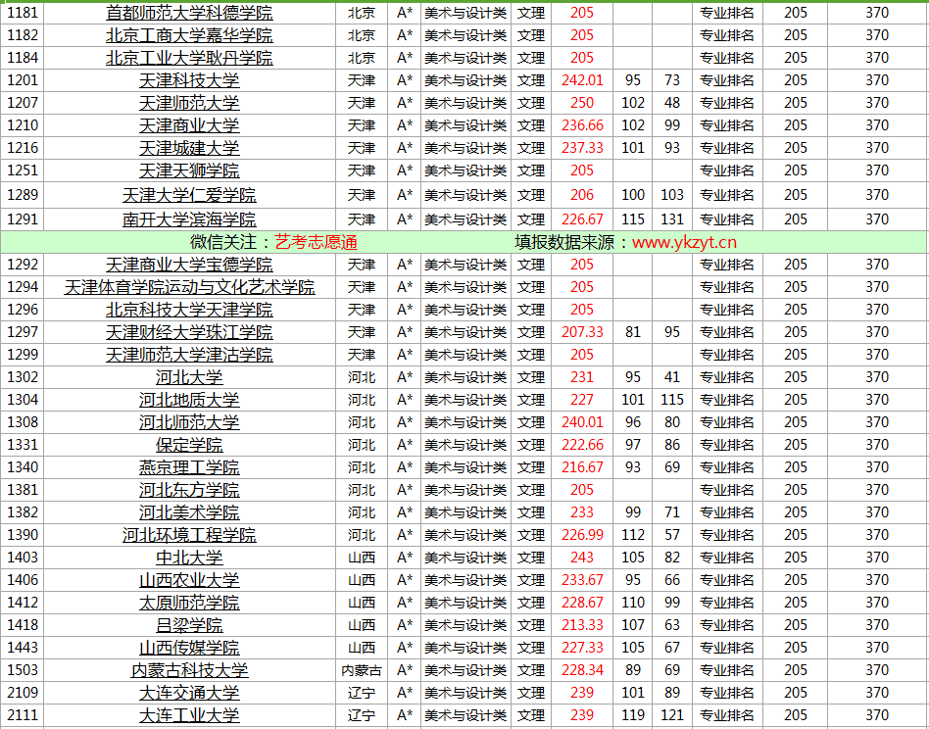Click the red score 250
Image resolution: width=929 pixels, height=729 pixels.
coord(582,103)
